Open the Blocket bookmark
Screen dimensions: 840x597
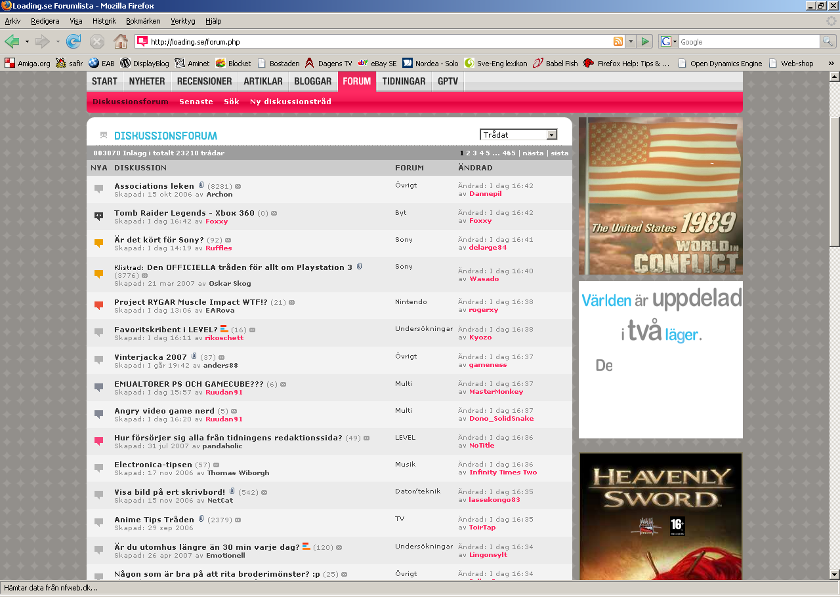tap(233, 64)
